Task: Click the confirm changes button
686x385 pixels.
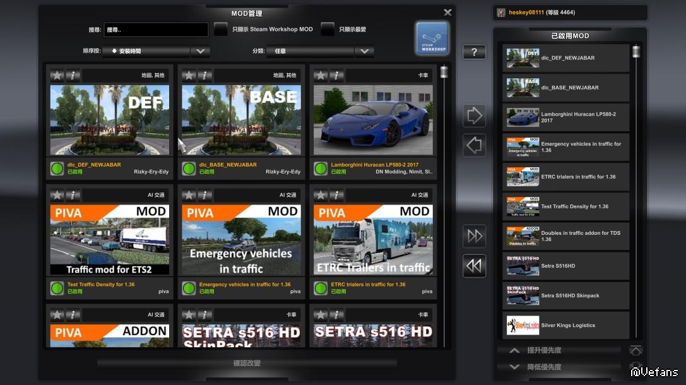Action: pos(247,363)
